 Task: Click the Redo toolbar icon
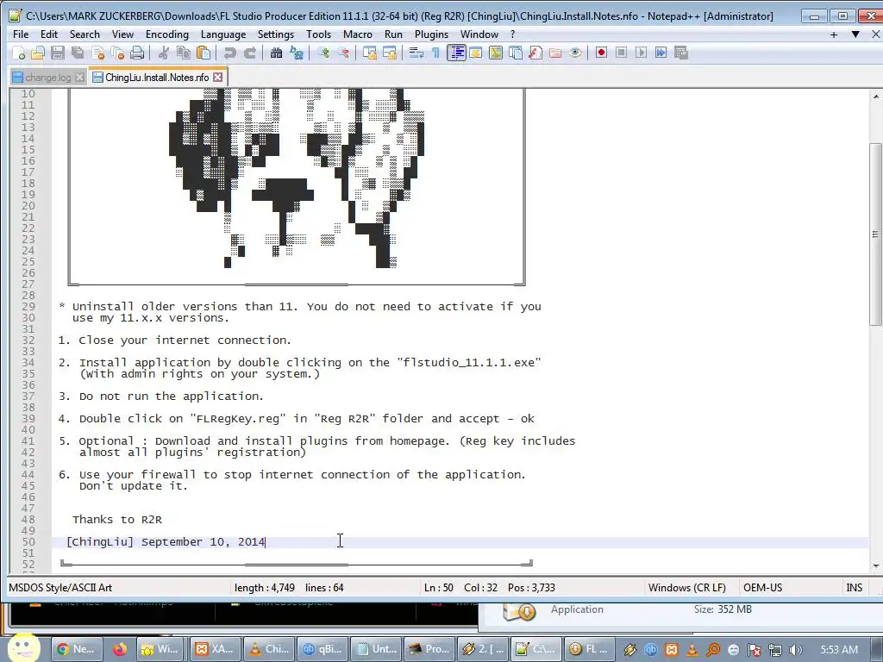pyautogui.click(x=249, y=53)
